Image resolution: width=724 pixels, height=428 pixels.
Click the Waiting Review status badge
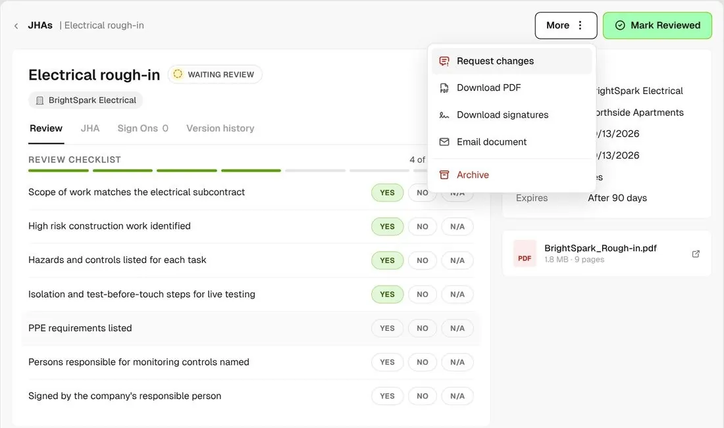coord(215,74)
